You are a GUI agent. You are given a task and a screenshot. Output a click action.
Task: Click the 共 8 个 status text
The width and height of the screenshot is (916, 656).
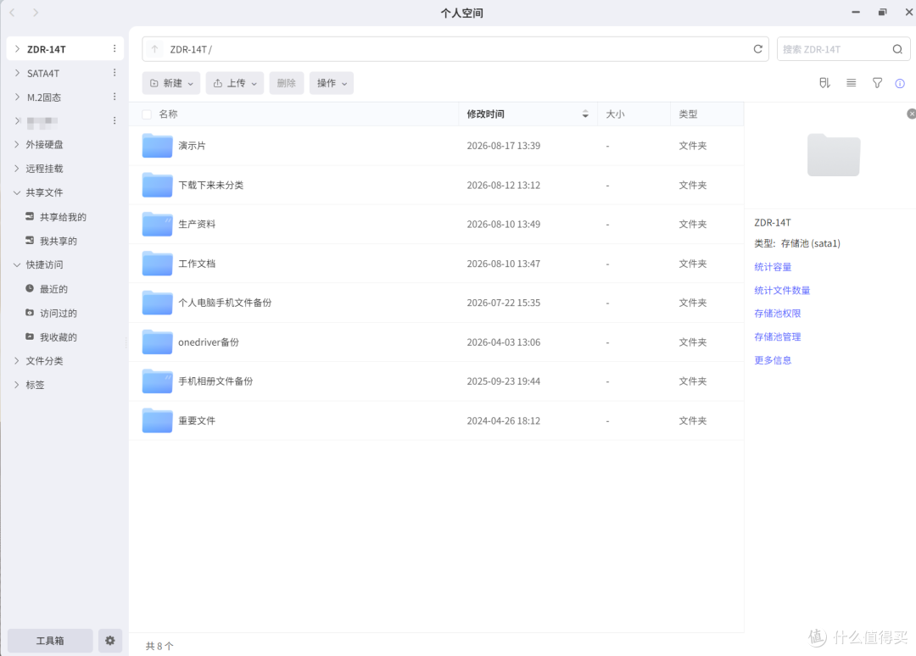click(x=159, y=646)
